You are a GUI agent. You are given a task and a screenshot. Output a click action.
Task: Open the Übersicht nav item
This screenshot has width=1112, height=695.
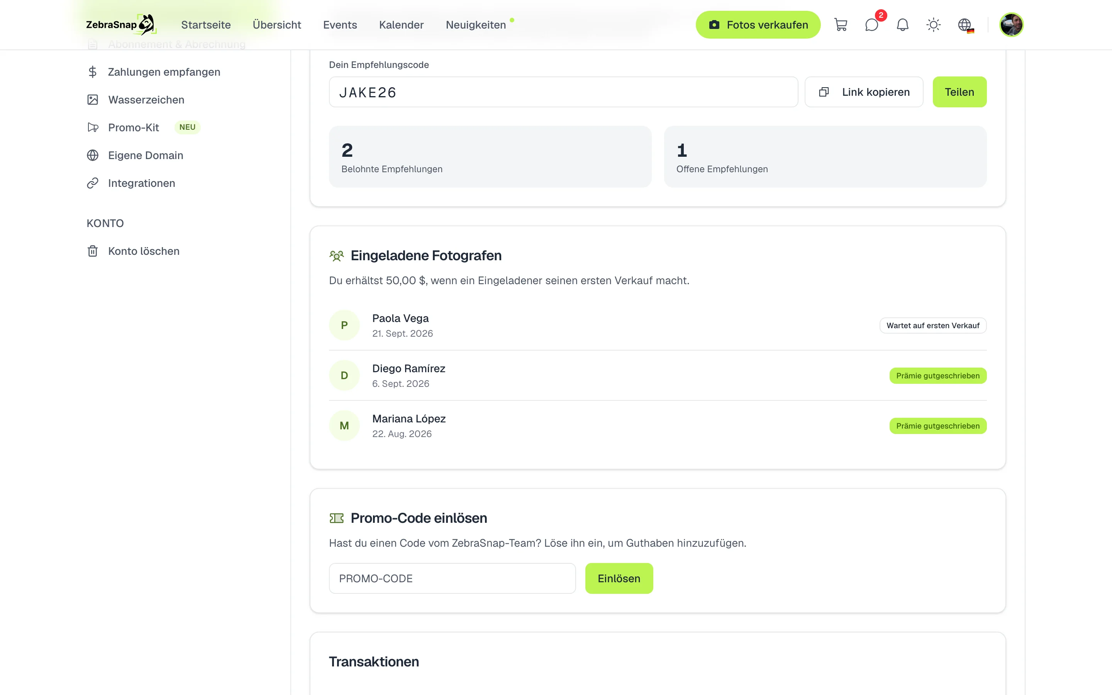(x=276, y=25)
